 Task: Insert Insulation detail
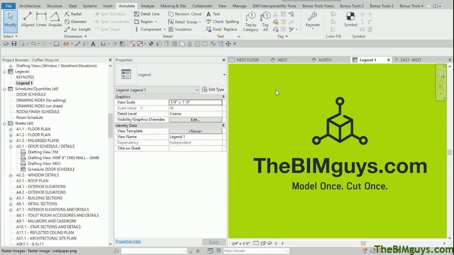point(180,29)
